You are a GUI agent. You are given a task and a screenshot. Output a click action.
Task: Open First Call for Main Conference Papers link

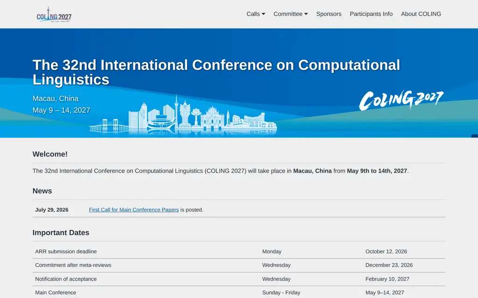coord(134,210)
